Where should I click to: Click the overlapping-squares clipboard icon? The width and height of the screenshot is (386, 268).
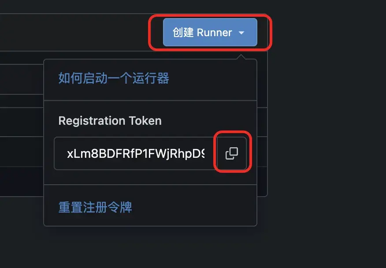(232, 153)
